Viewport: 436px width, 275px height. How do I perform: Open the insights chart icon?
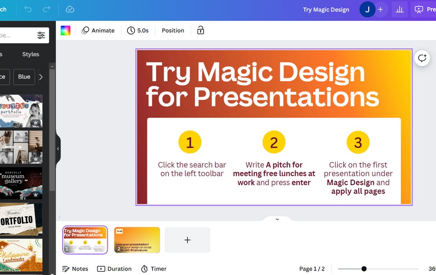click(x=399, y=9)
